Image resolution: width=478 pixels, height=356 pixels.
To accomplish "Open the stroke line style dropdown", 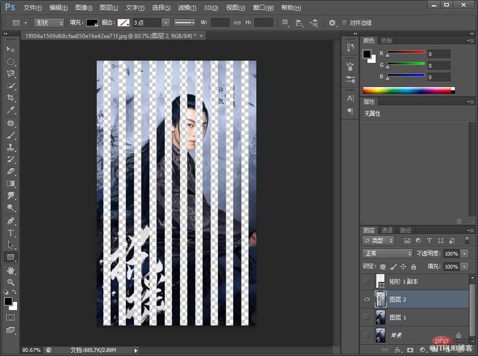I will click(x=184, y=23).
